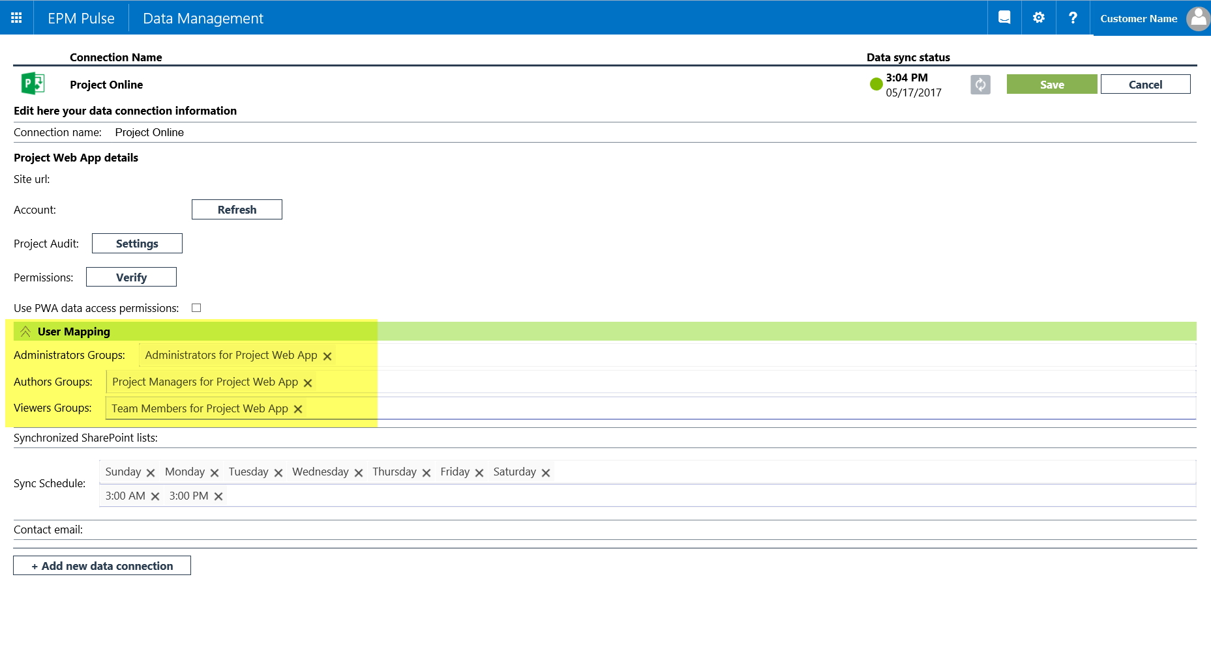
Task: Remove Thursday from sync schedule
Action: pyautogui.click(x=426, y=473)
